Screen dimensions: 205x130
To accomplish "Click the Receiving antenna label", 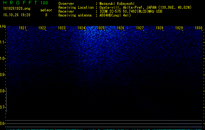I will click(75, 15).
